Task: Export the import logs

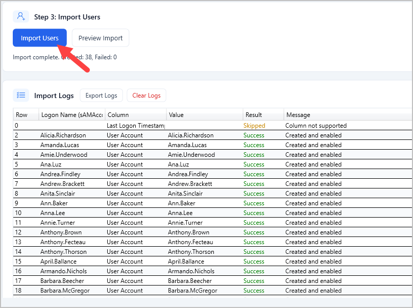Action: (x=101, y=96)
